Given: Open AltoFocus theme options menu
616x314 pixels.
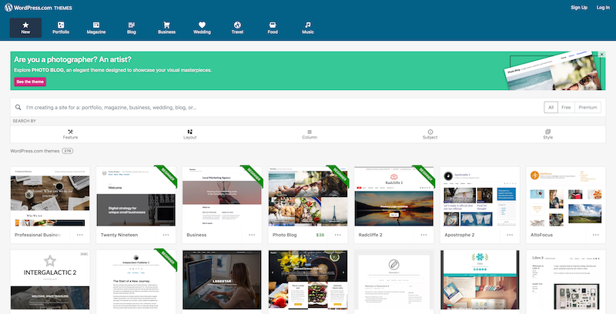Looking at the screenshot, I should click(x=596, y=235).
